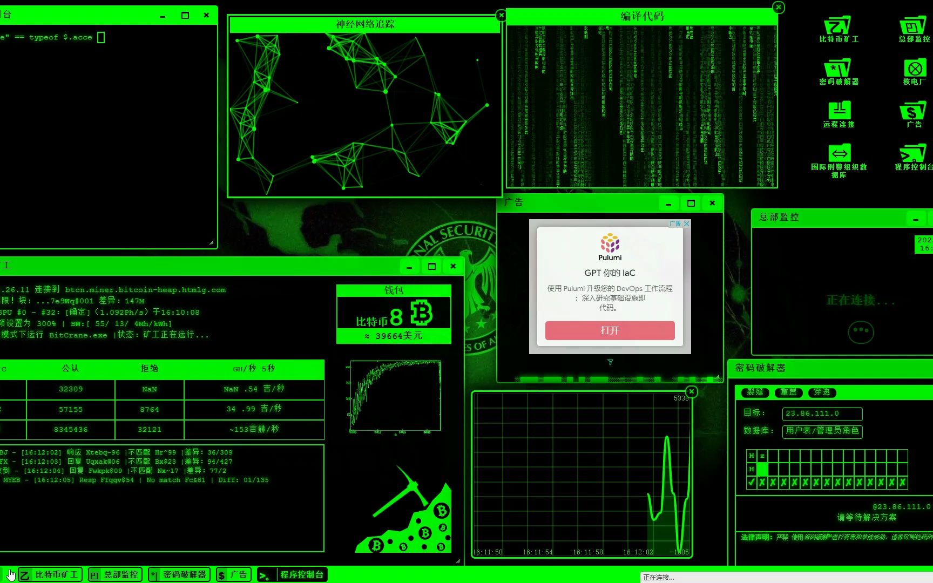Click the table cell 32121
933x583 pixels.
click(x=150, y=430)
